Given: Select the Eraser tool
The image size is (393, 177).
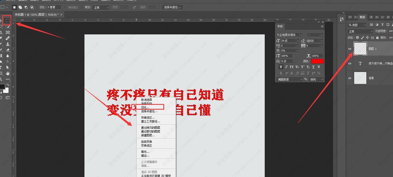Looking at the screenshot, I should click(8, 50).
